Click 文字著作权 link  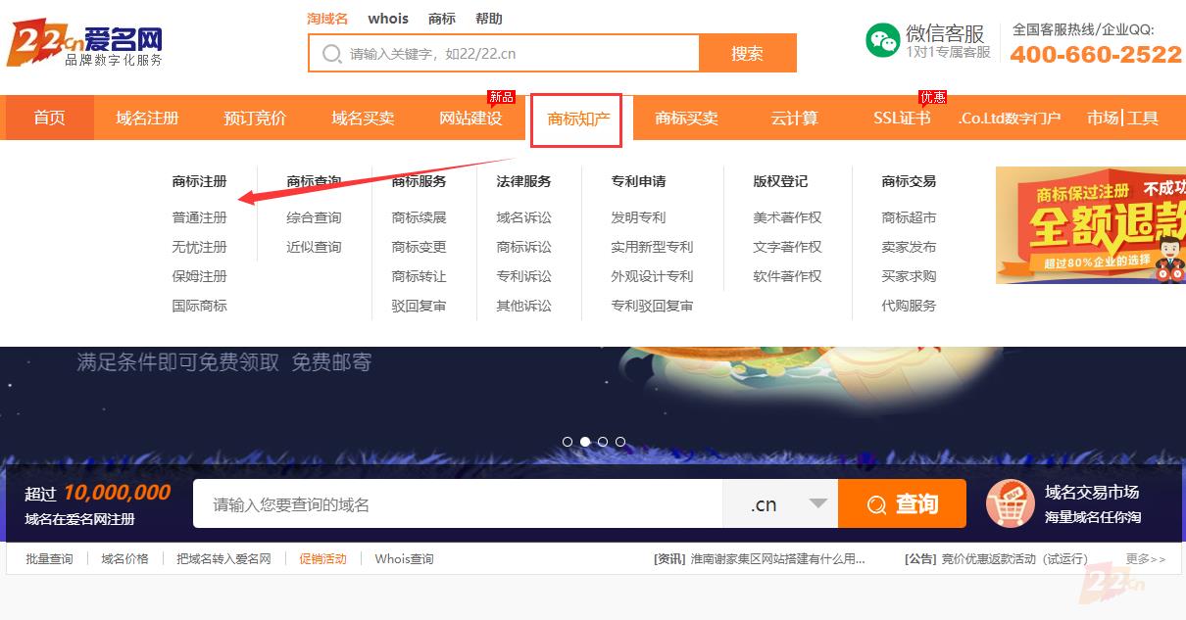tap(787, 247)
